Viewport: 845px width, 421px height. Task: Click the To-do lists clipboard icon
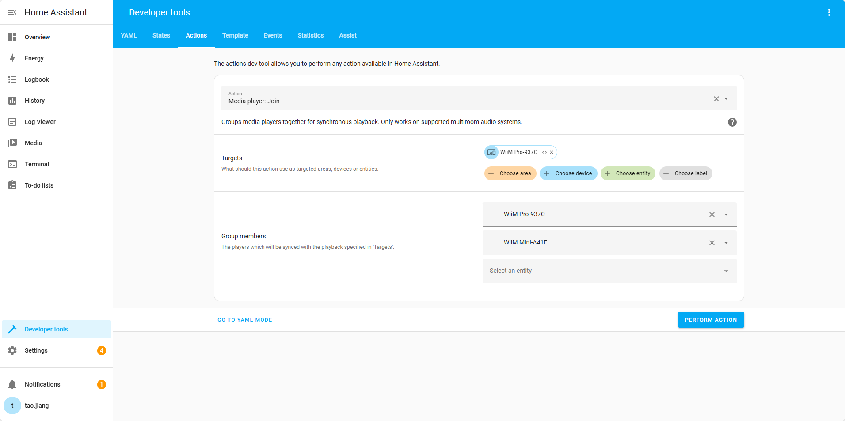coord(12,185)
